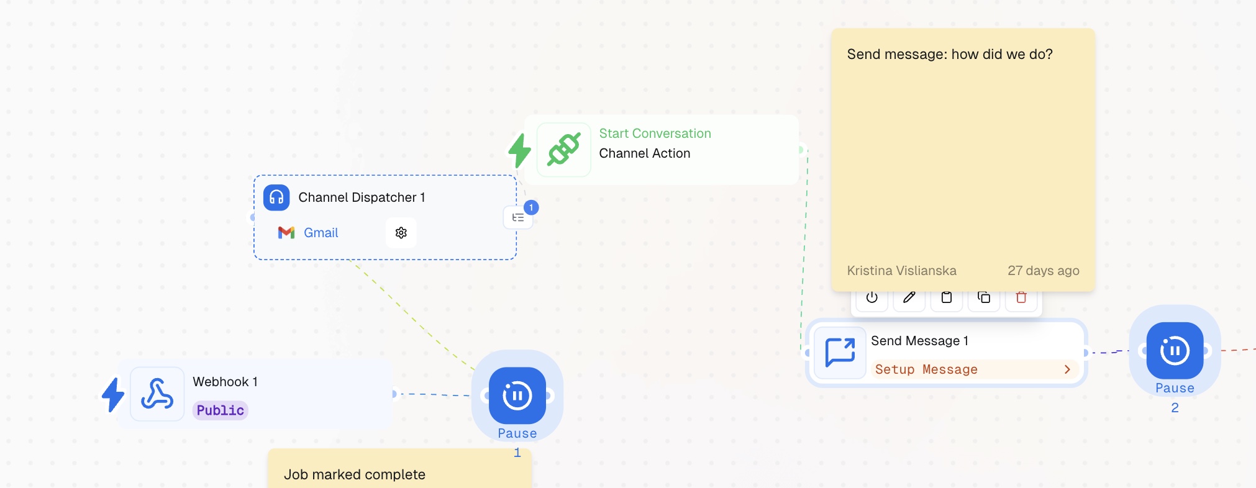The height and width of the screenshot is (488, 1256).
Task: Open the Gmail channel settings gear
Action: pyautogui.click(x=401, y=233)
